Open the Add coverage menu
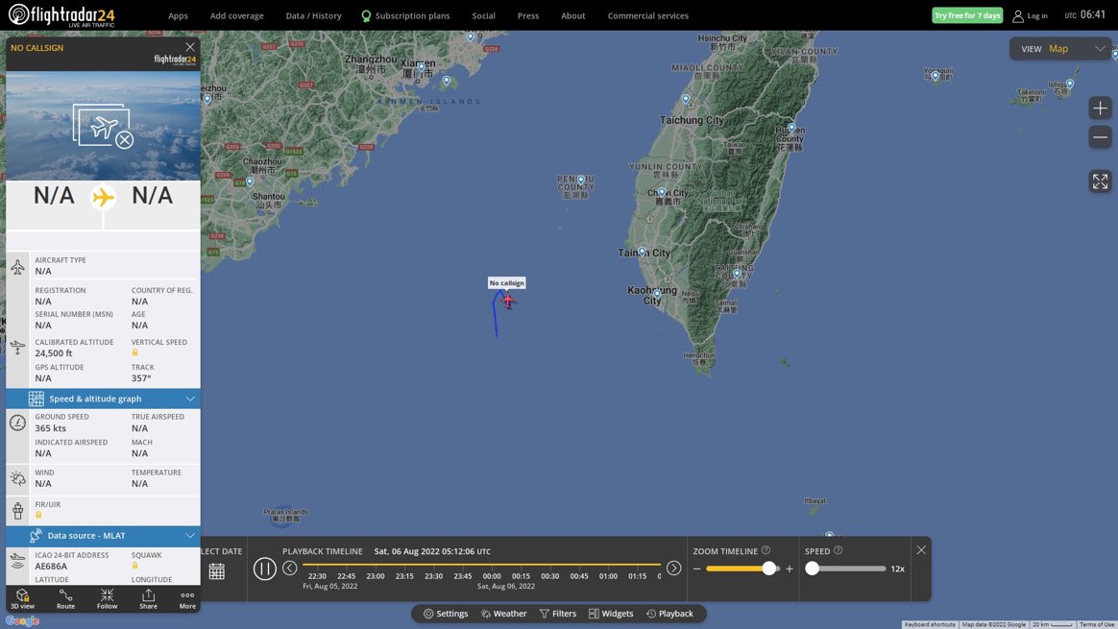Viewport: 1118px width, 629px height. (x=236, y=15)
